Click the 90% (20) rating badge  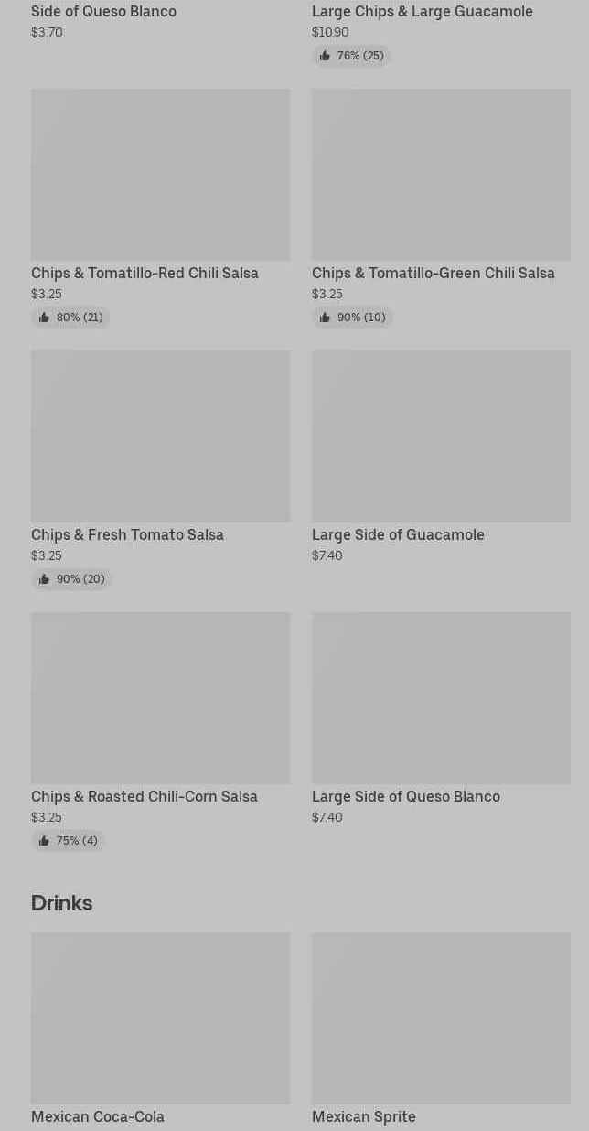pos(71,579)
